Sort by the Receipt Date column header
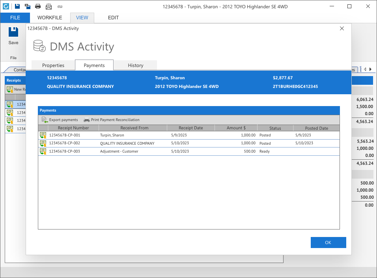377x278 pixels. coord(190,128)
